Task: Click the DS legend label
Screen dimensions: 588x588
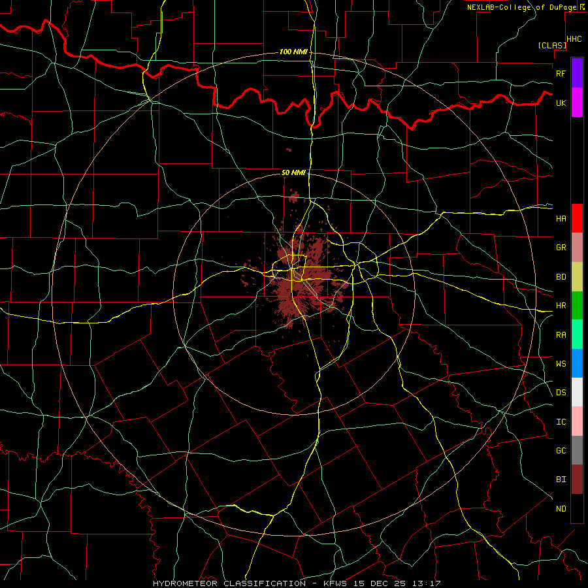Action: click(x=561, y=393)
